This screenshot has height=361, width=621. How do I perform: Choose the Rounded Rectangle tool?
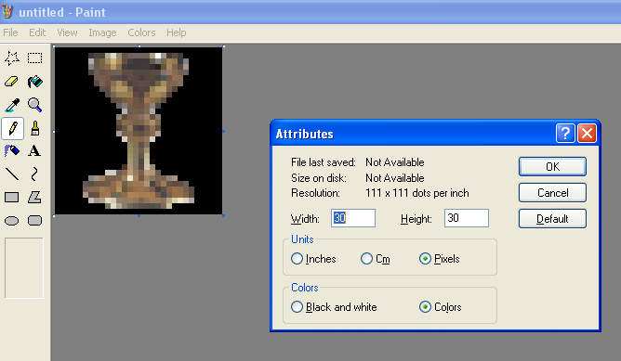click(x=34, y=220)
